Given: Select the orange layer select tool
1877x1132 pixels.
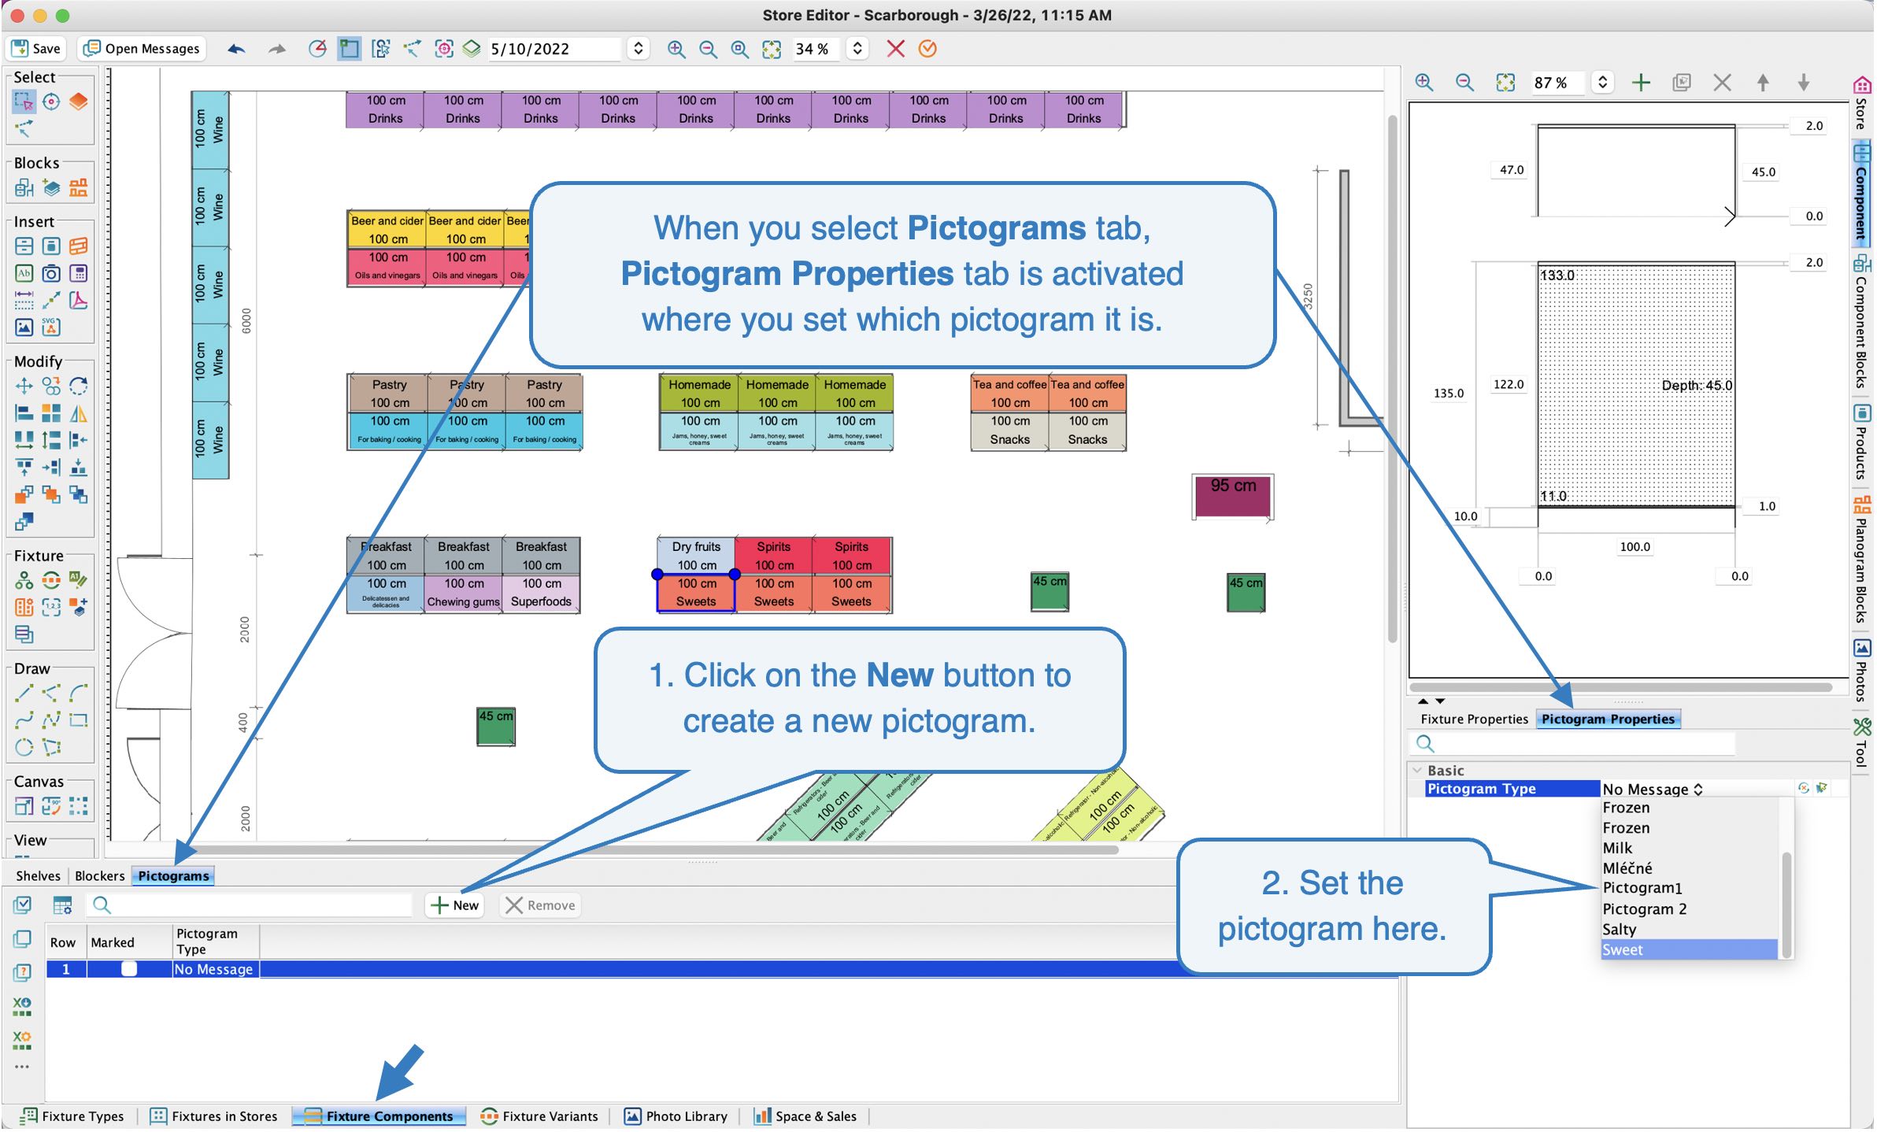Looking at the screenshot, I should point(78,102).
